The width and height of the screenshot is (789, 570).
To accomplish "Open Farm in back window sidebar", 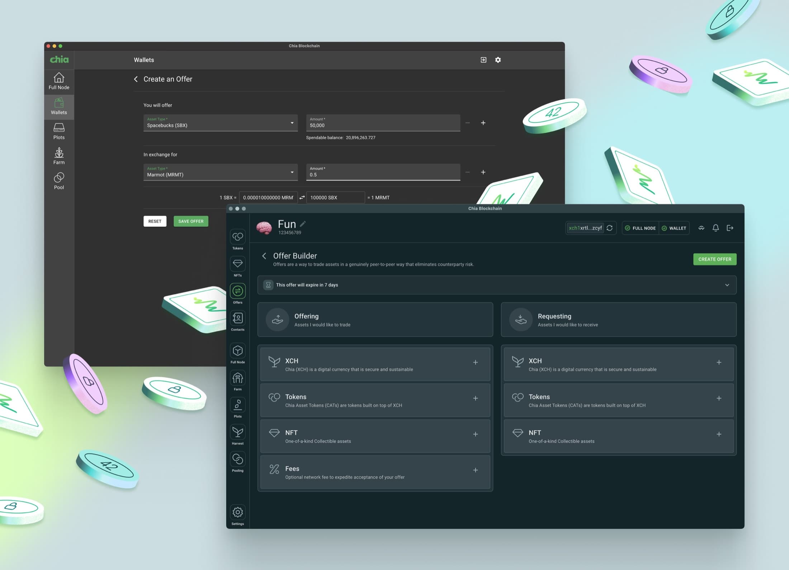I will click(x=59, y=156).
